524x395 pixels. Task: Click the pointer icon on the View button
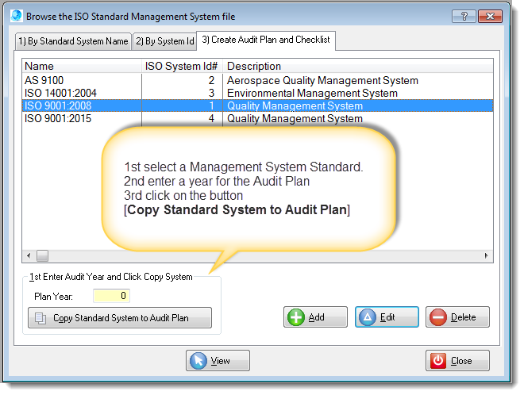coord(198,361)
